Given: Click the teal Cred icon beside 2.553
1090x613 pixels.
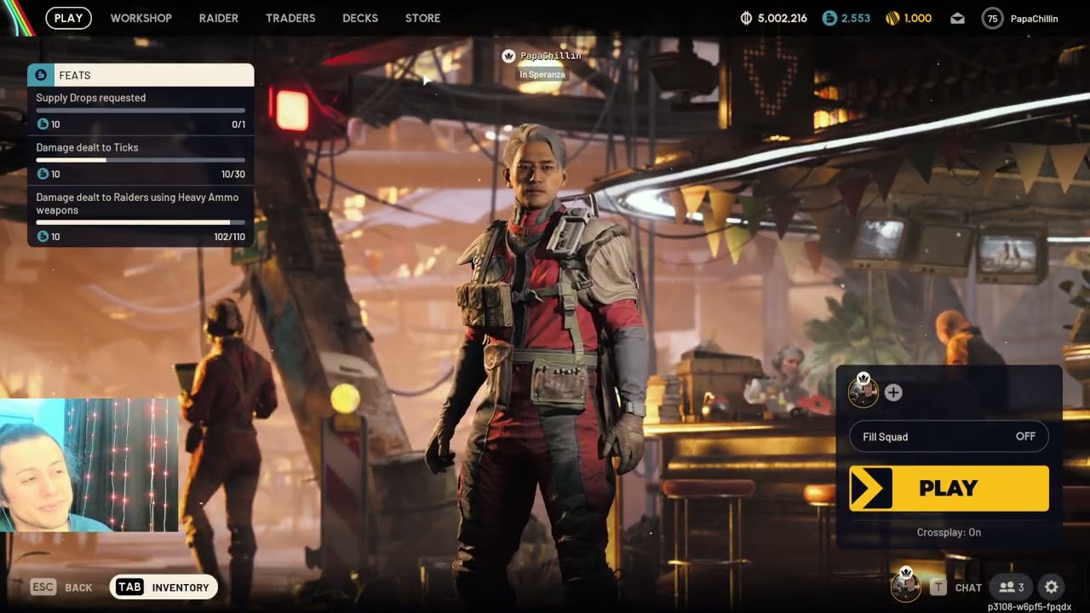Looking at the screenshot, I should click(x=829, y=18).
